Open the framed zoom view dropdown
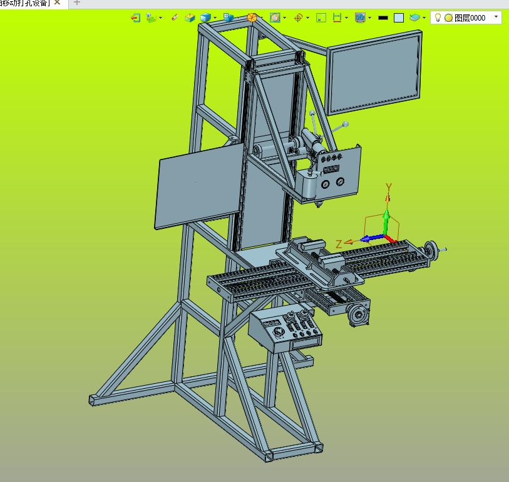 click(285, 18)
